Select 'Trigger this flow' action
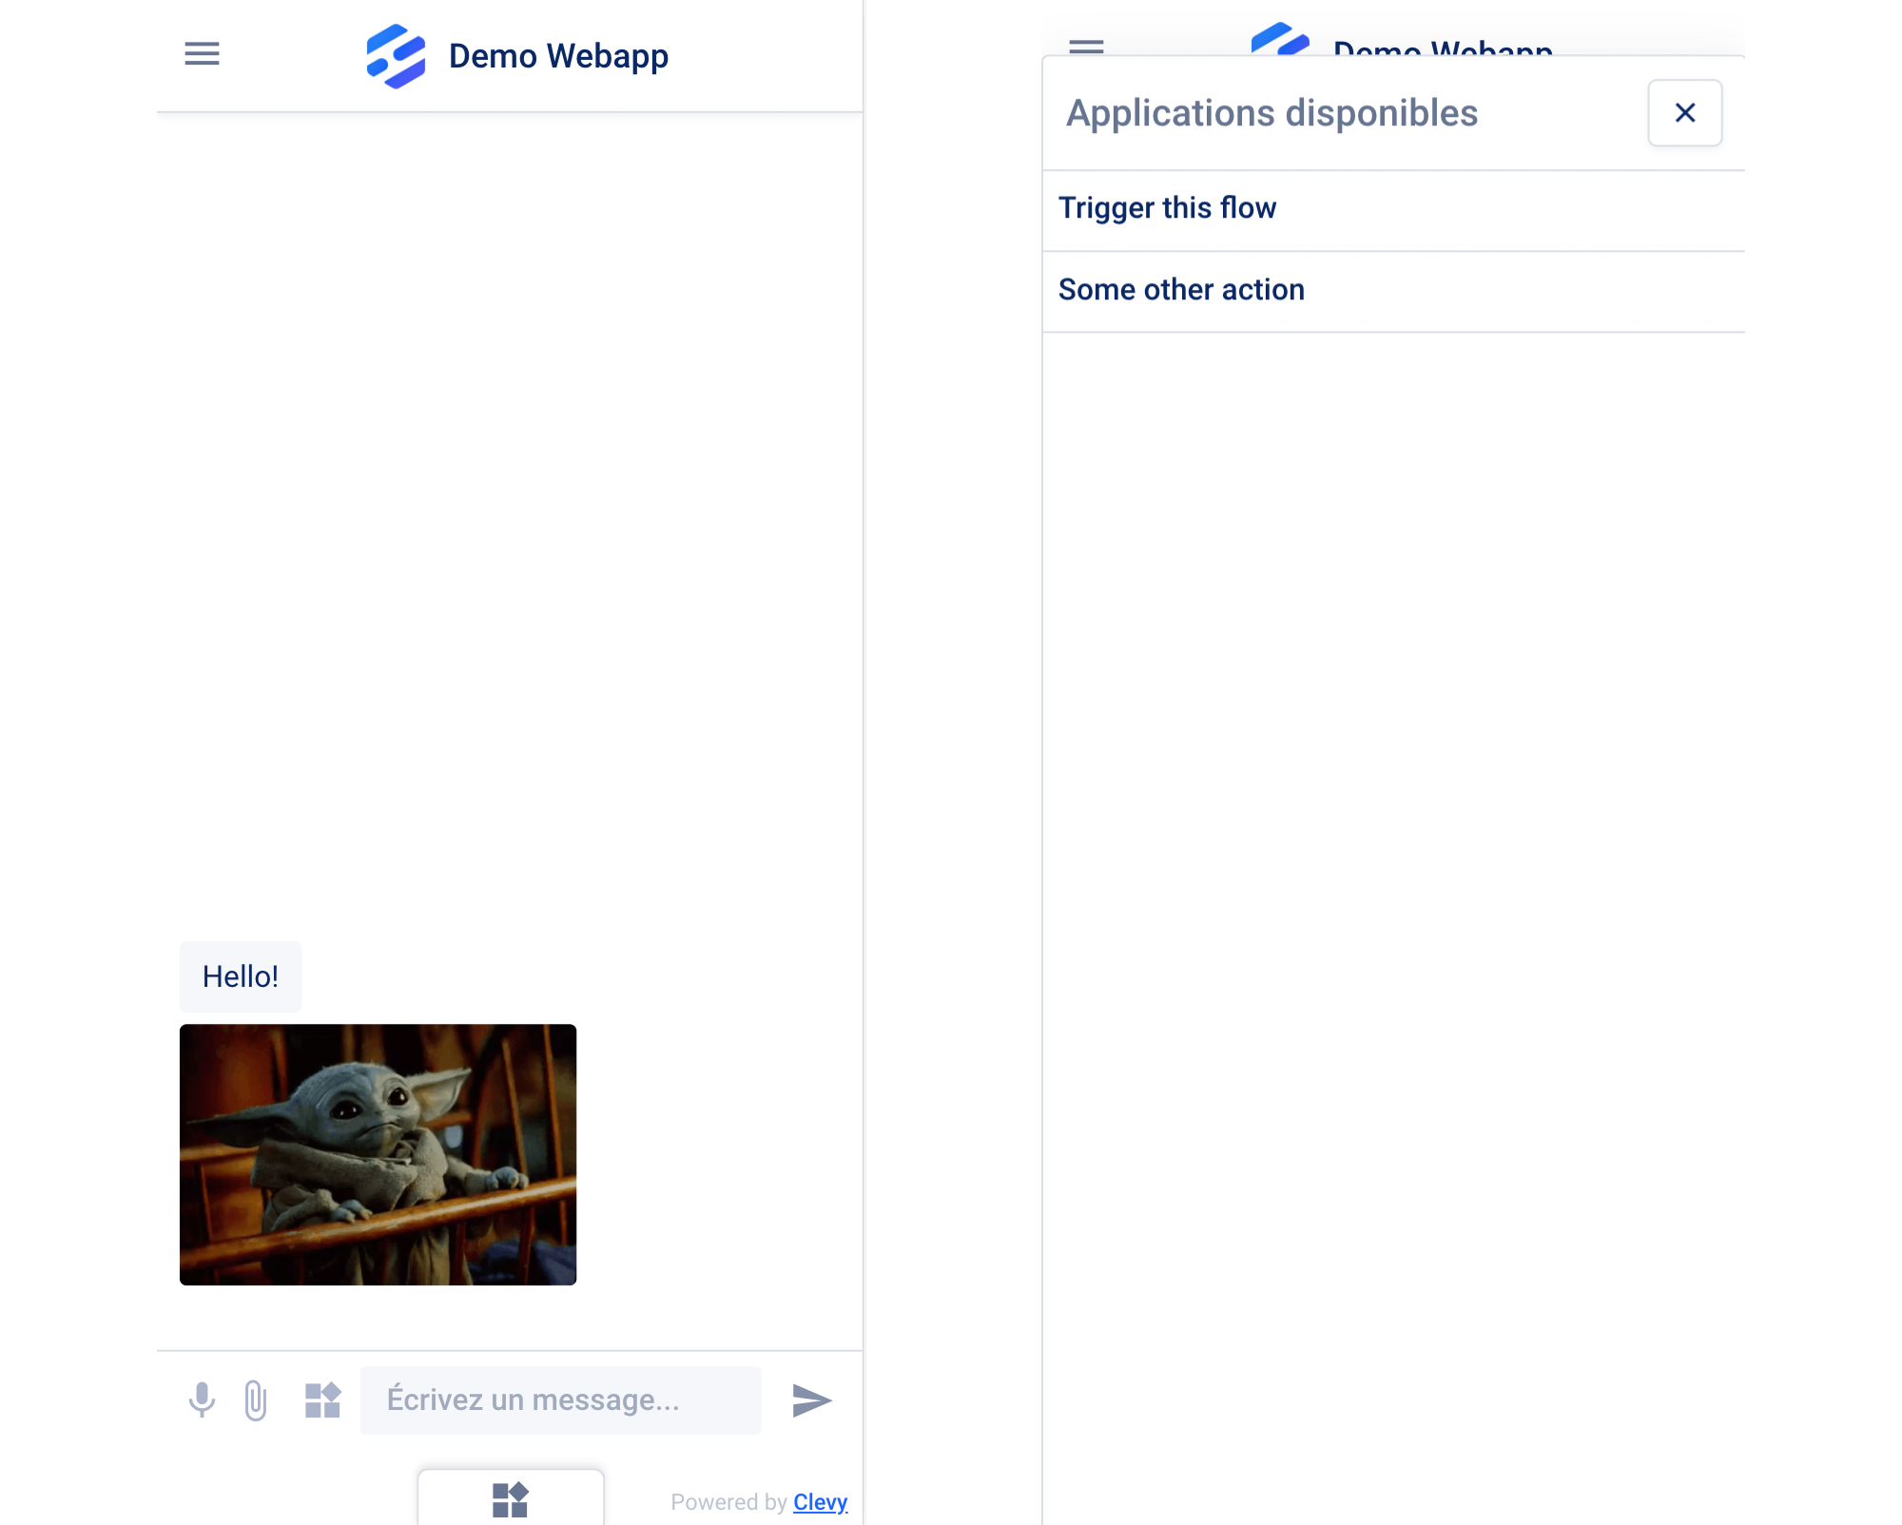 (1394, 210)
